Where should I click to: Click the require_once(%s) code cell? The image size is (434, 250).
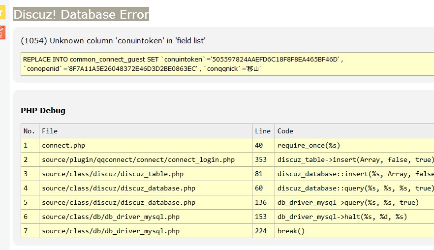coord(309,145)
